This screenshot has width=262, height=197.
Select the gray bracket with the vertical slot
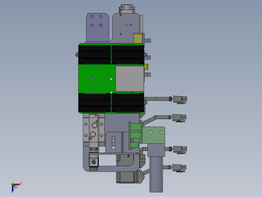point(113,142)
